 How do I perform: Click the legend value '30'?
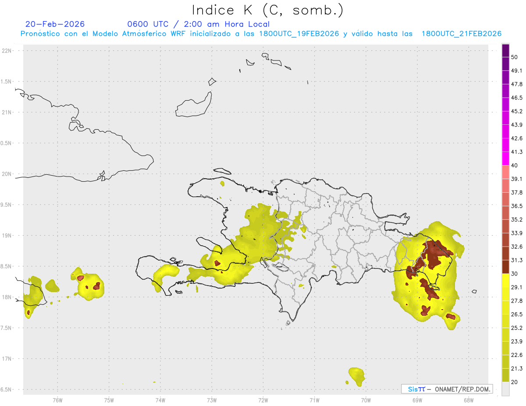click(x=515, y=274)
